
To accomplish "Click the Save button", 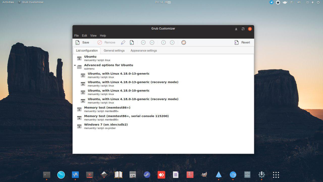I will pyautogui.click(x=83, y=42).
